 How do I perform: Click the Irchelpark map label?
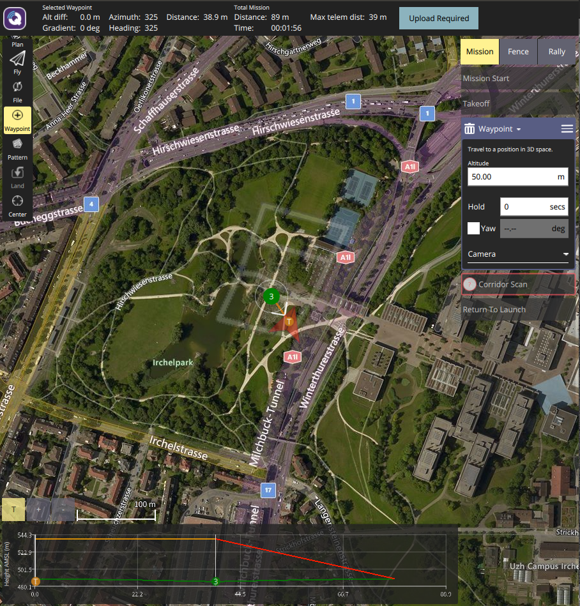coord(172,363)
